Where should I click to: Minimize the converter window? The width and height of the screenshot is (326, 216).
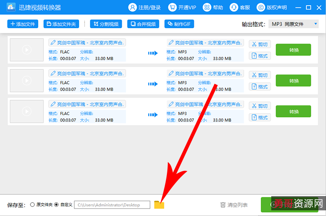[298, 8]
